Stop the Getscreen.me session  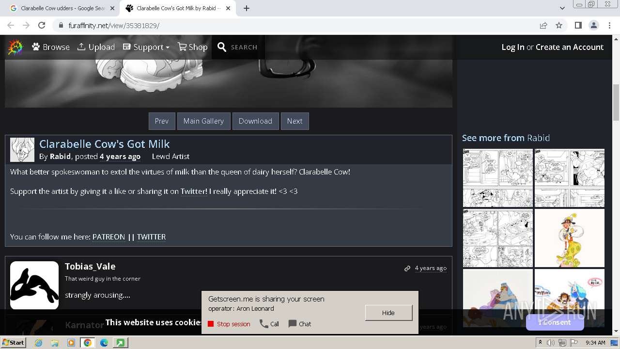(x=229, y=324)
